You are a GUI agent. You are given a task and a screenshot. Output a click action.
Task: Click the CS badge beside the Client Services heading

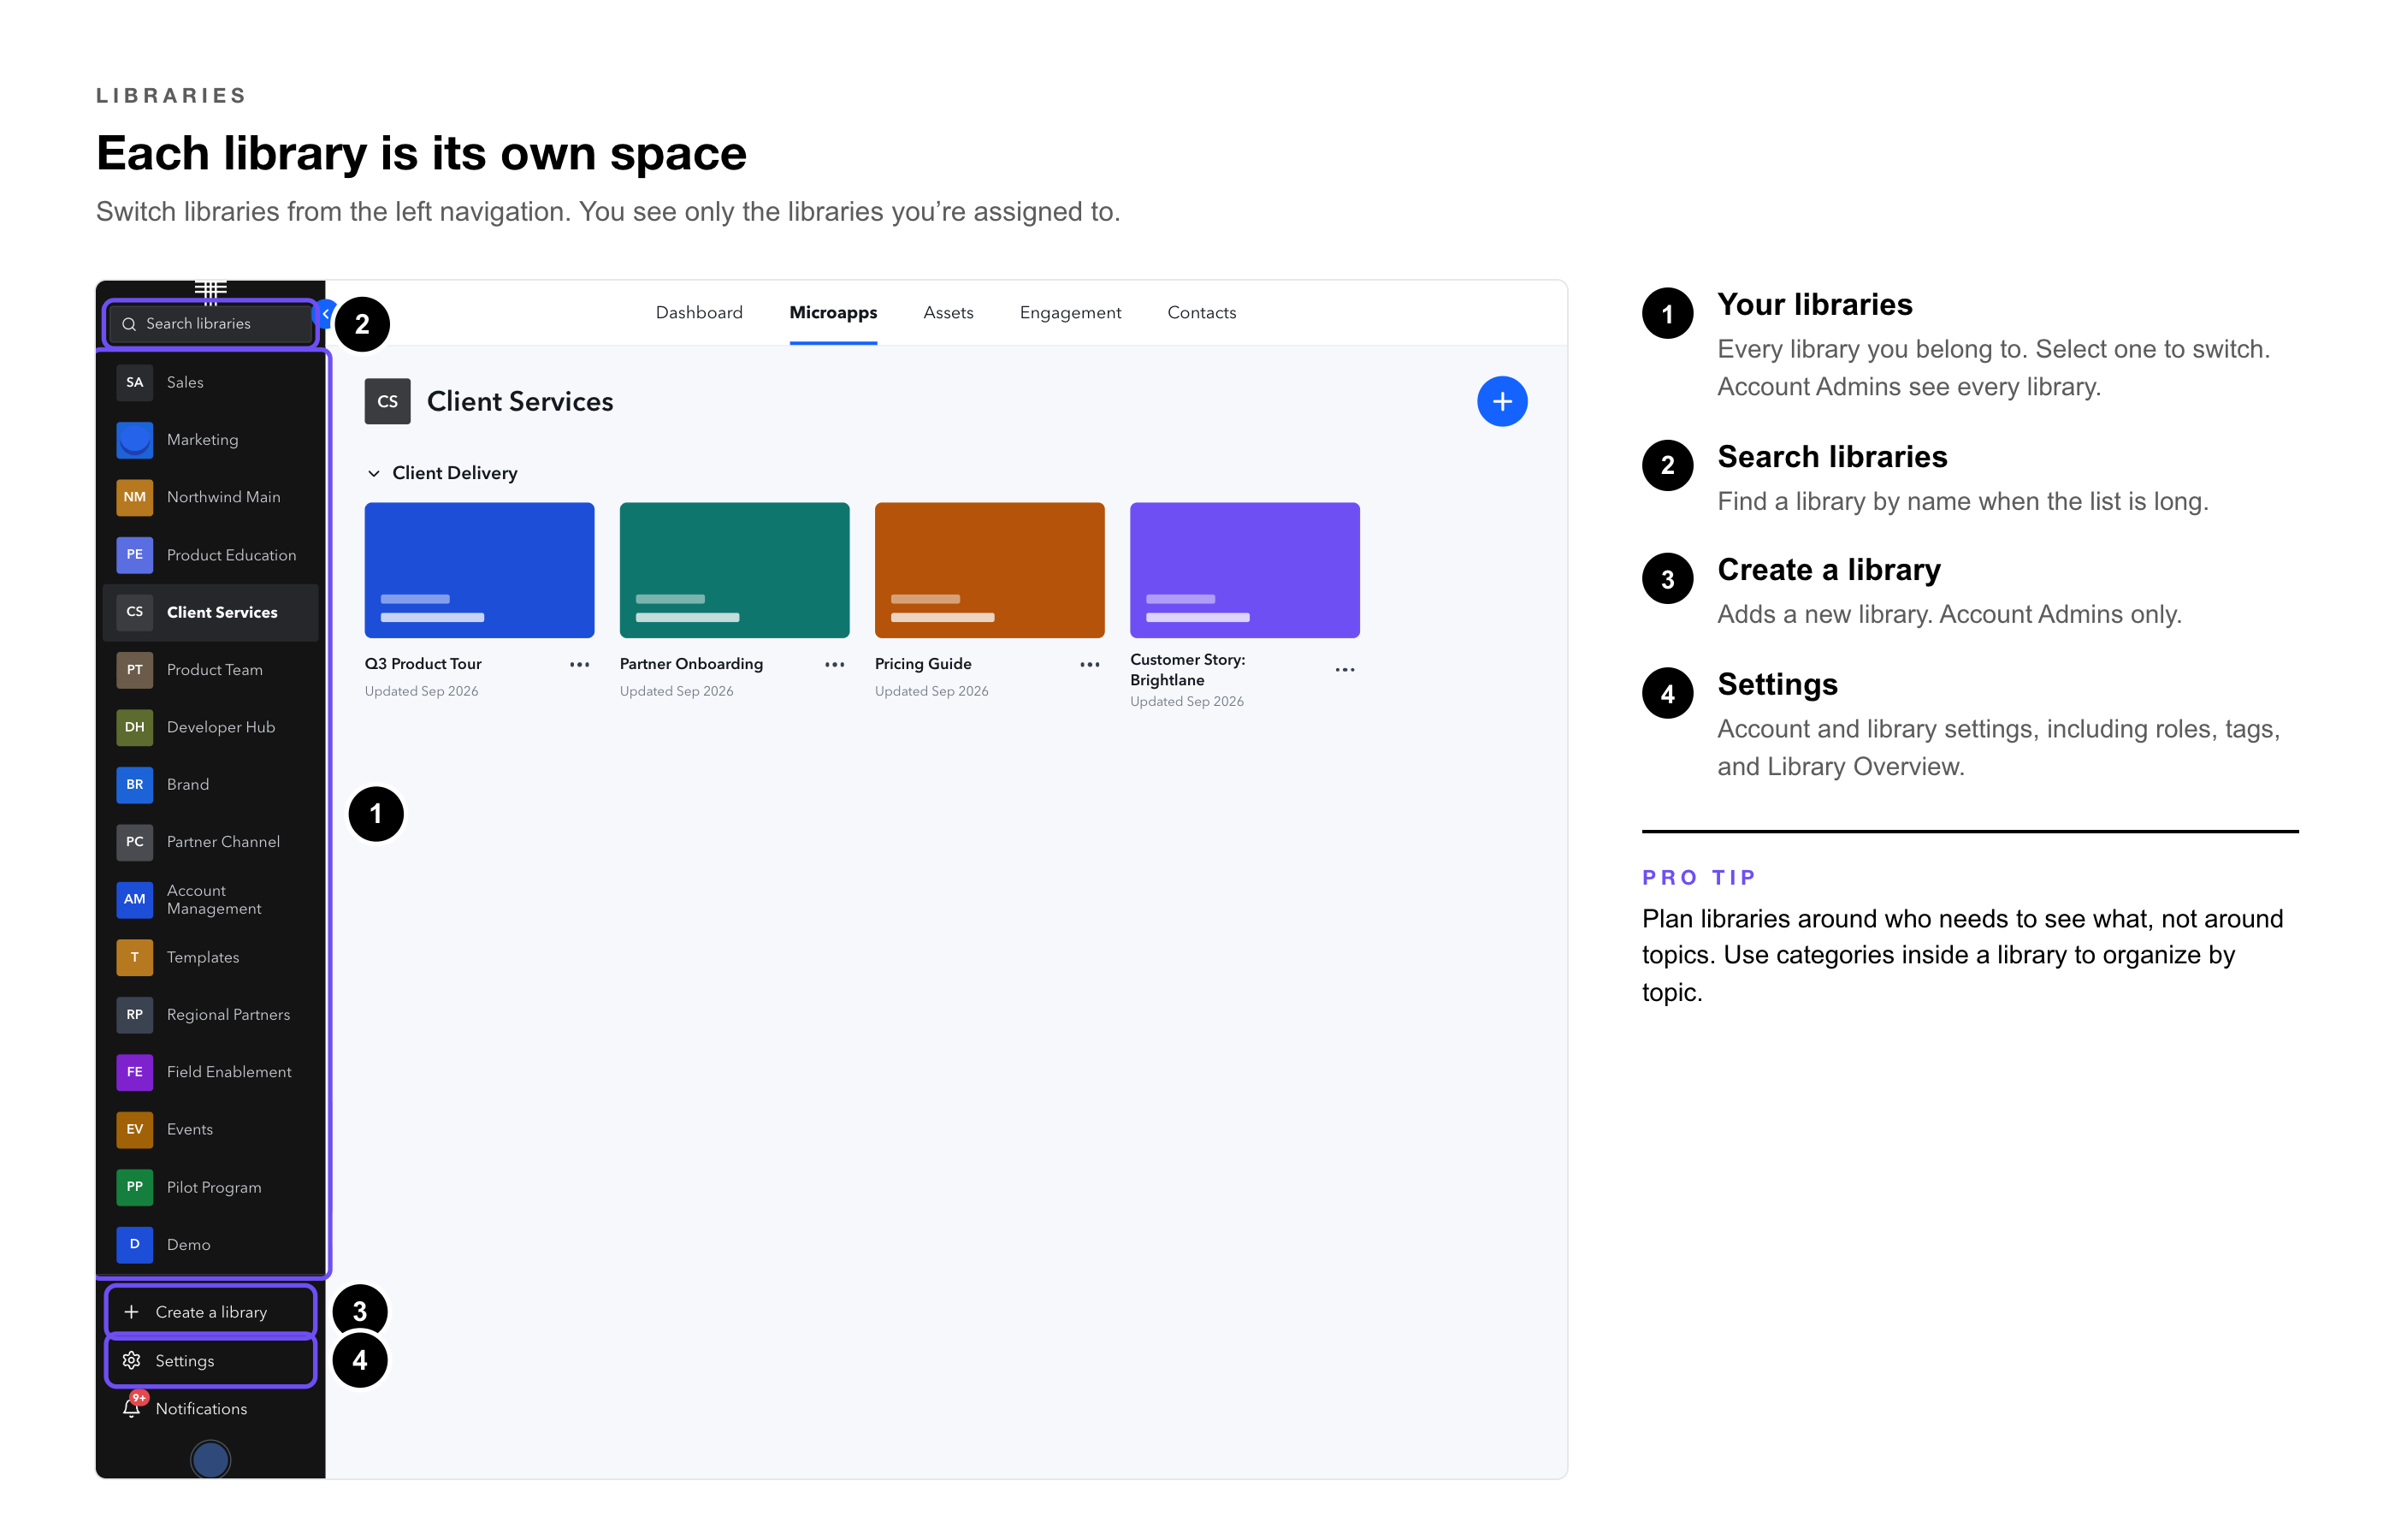(x=387, y=401)
